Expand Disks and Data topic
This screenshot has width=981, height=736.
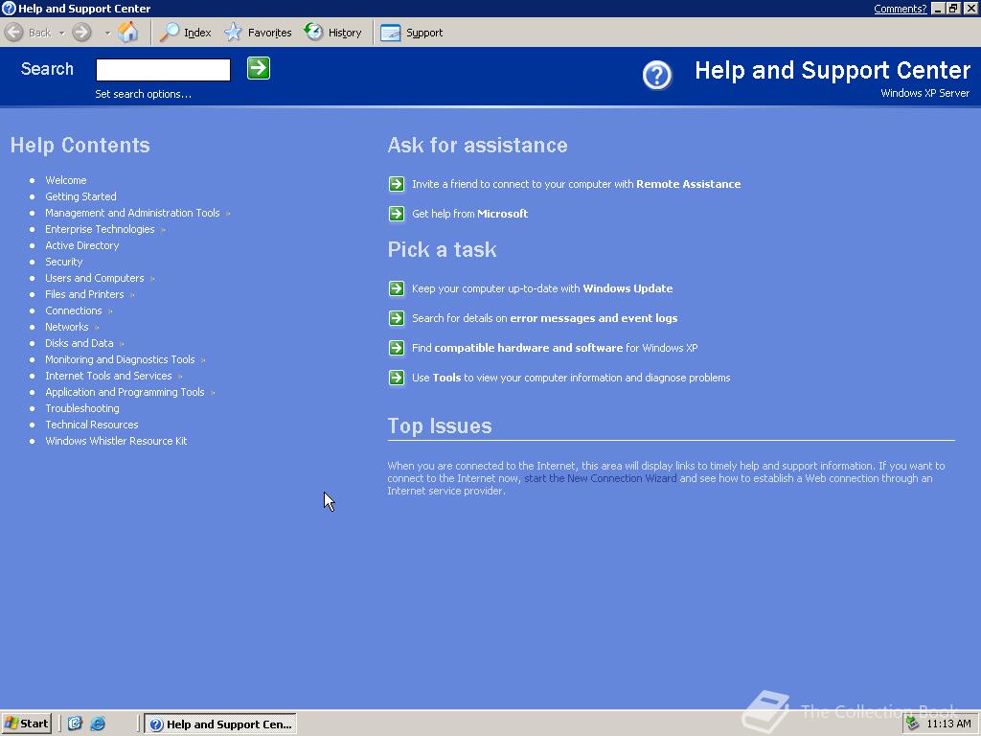coord(80,343)
